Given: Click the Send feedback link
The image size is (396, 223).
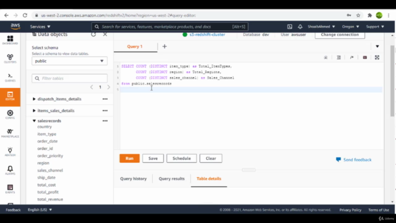Looking at the screenshot, I should click(x=353, y=160).
